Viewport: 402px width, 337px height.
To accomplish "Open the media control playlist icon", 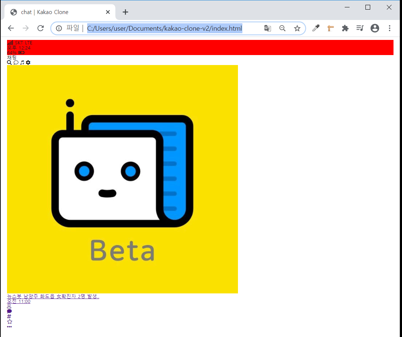I will [360, 28].
